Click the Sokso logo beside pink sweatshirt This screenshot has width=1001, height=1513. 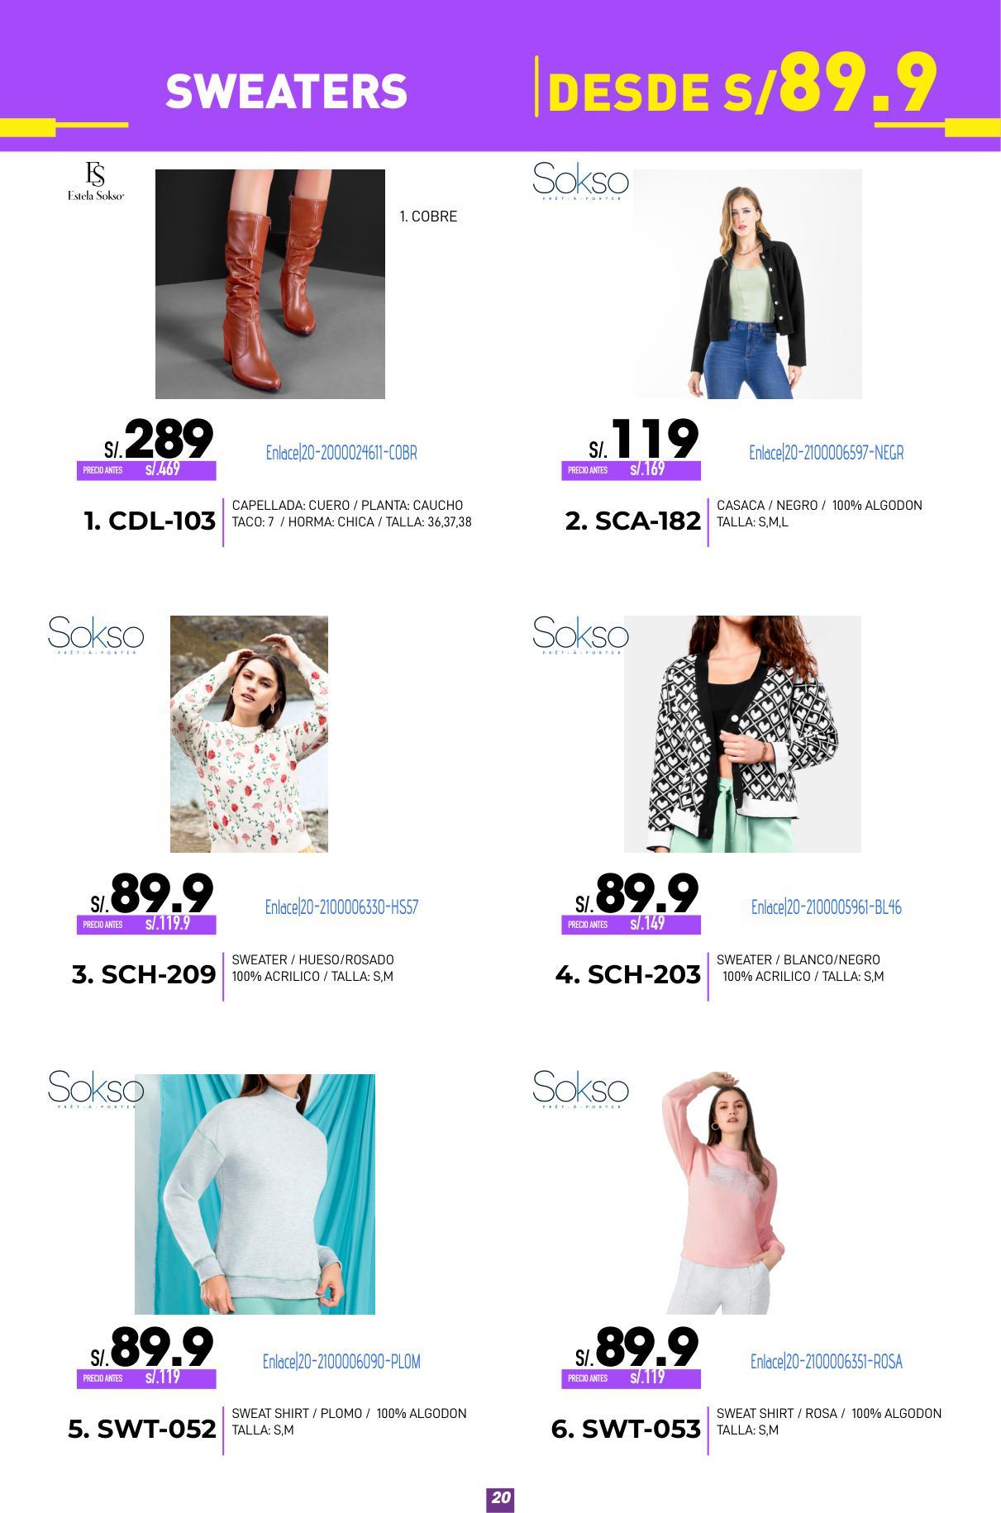[x=580, y=1088]
